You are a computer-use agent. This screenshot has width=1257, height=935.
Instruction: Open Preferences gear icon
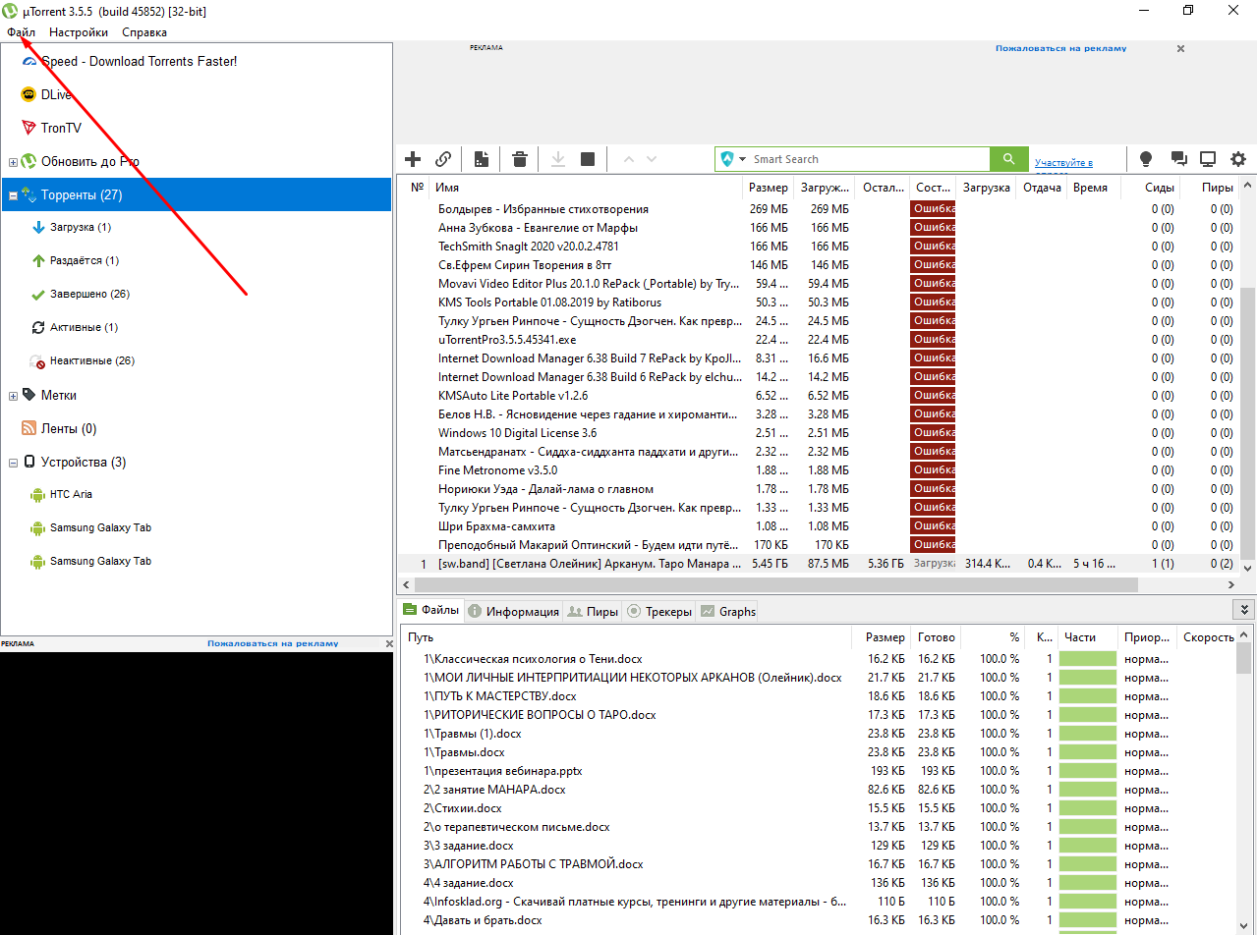coord(1238,159)
